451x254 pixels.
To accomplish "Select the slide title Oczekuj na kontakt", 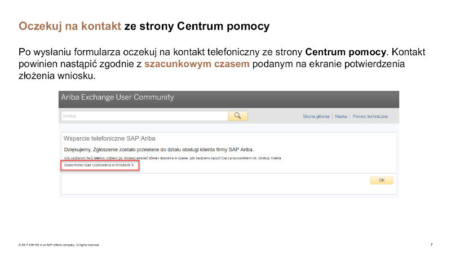I will 70,26.
